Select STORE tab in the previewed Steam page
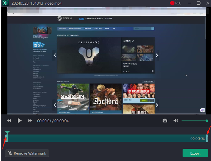Viewport: 211px width, 161px height. click(81, 18)
